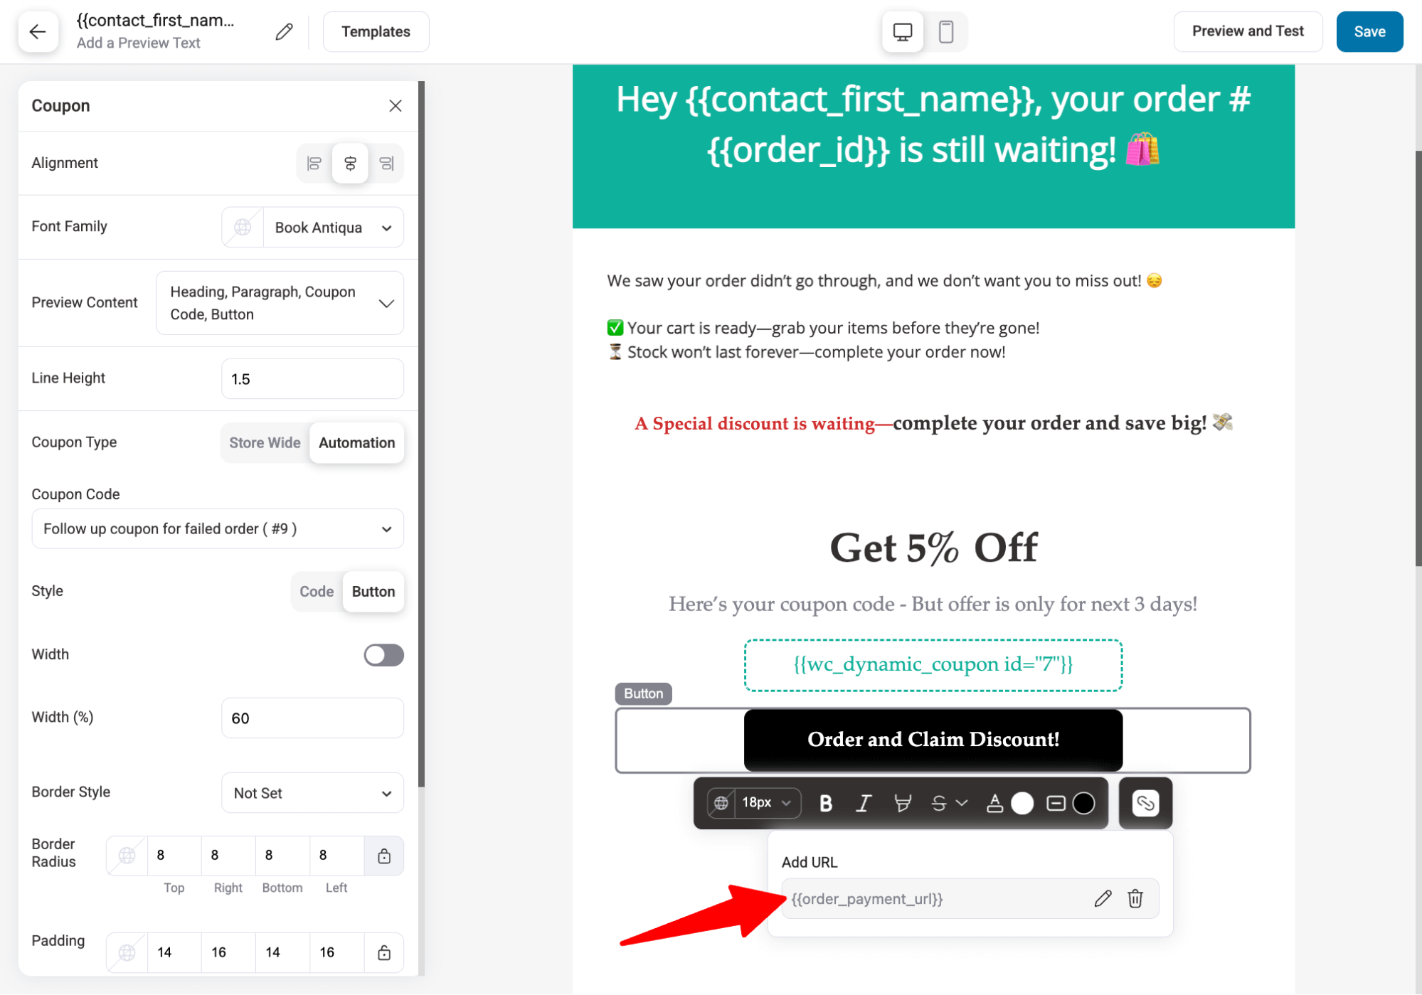1422x995 pixels.
Task: Switch to mobile preview tab
Action: pyautogui.click(x=945, y=31)
